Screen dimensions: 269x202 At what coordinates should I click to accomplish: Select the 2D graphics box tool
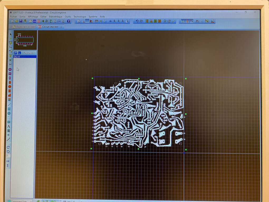click(9, 109)
